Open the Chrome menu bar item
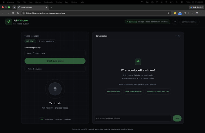 pos(11,2)
